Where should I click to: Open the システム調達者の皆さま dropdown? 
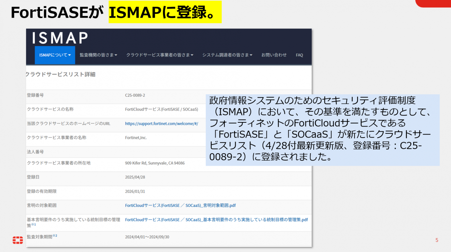click(227, 55)
